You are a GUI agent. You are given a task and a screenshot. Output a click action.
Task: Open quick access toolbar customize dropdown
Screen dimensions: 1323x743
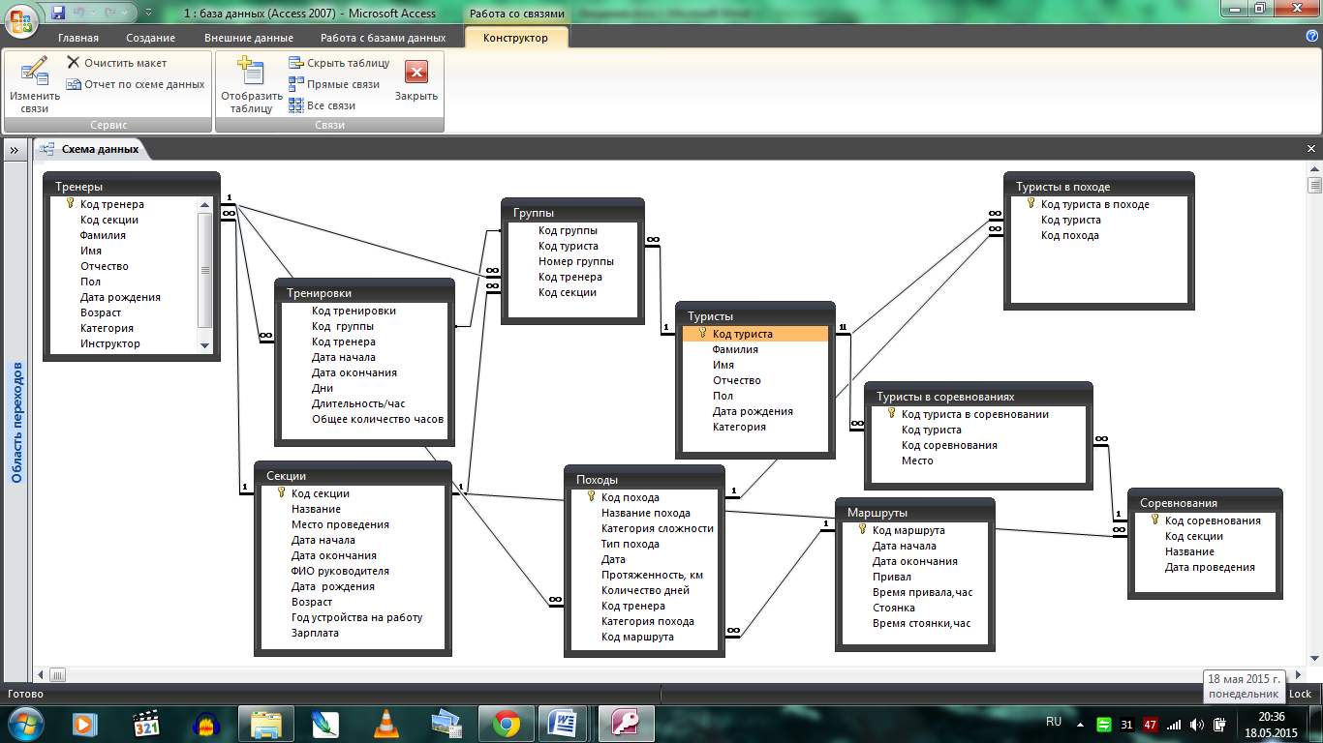coord(148,14)
